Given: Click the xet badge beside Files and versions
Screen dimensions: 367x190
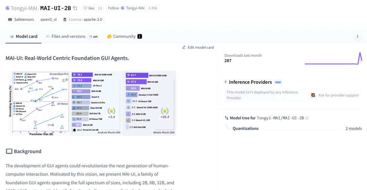Looking at the screenshot, I should [93, 36].
